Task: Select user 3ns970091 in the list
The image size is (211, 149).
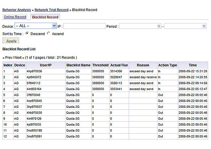Action: [34, 136]
